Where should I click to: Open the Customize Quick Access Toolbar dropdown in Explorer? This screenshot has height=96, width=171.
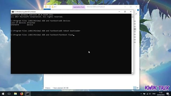point(55,7)
